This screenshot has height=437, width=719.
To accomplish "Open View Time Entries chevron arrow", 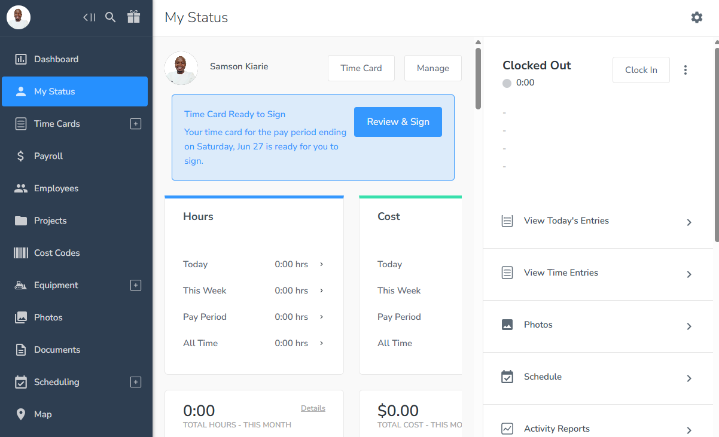I will [689, 274].
